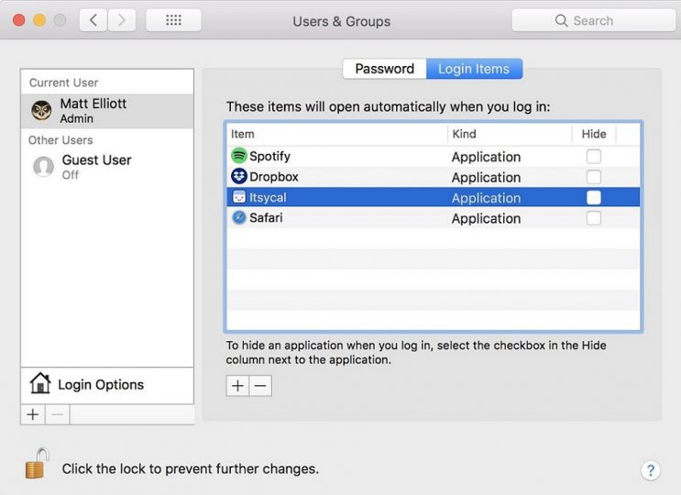Switch to the Password tab
The image size is (681, 495).
click(384, 69)
